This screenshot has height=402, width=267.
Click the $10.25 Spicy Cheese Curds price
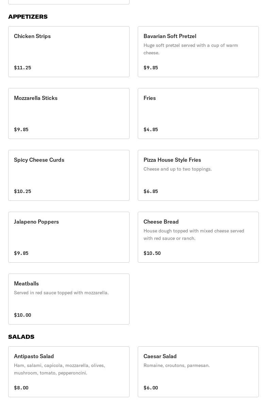(22, 191)
